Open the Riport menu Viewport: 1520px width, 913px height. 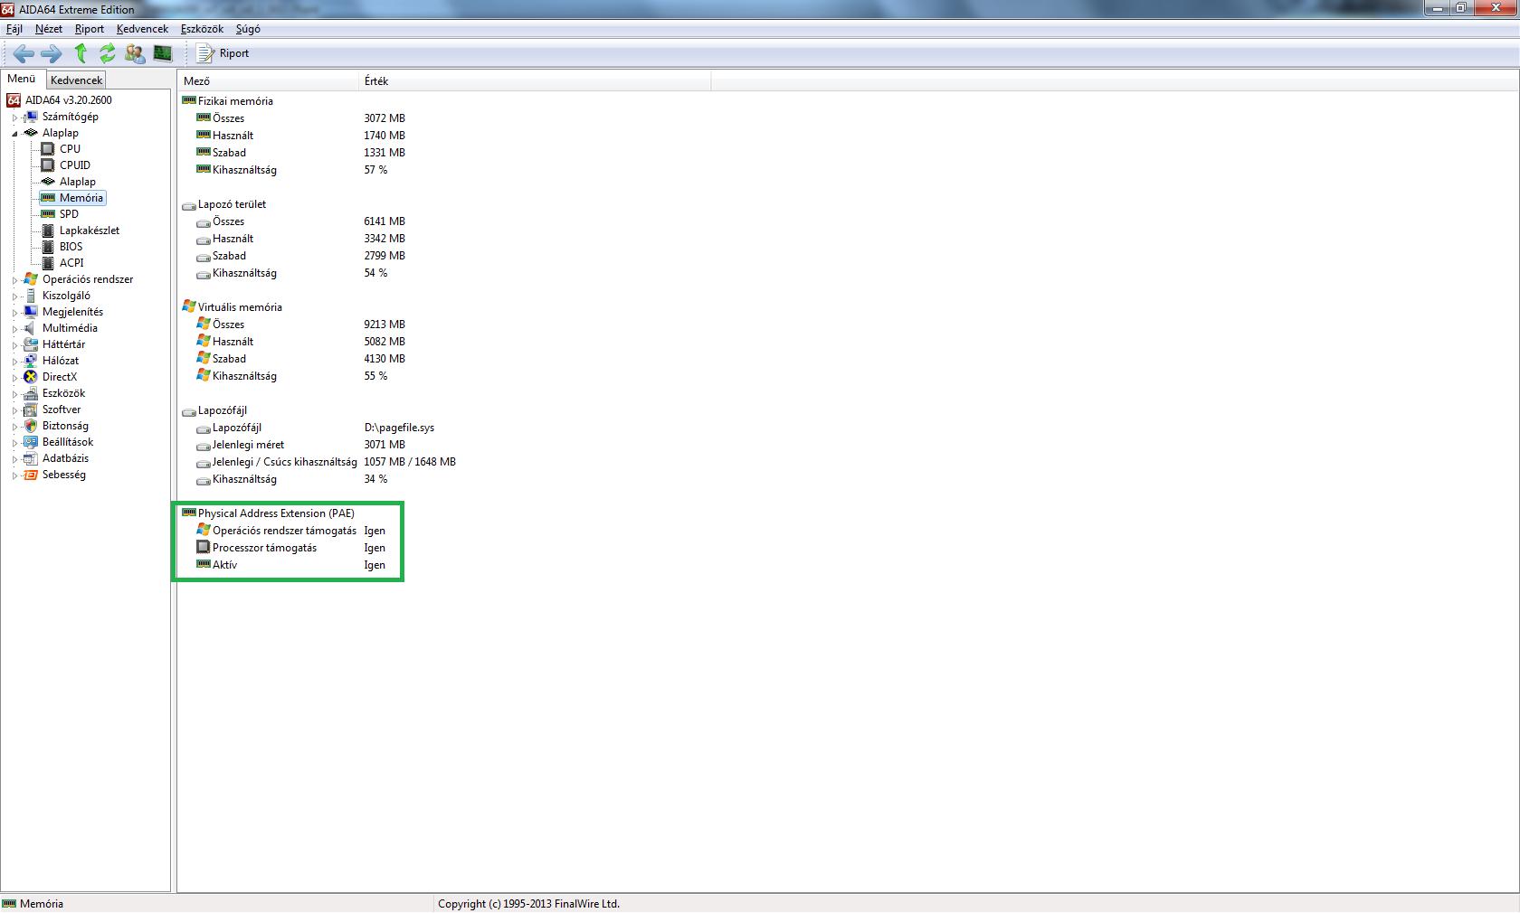click(x=90, y=29)
